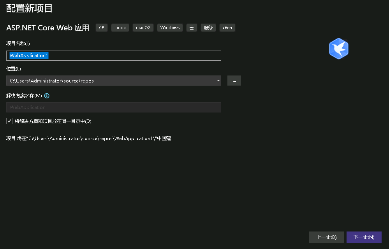Click the macOS tag
This screenshot has height=249, width=389.
143,28
